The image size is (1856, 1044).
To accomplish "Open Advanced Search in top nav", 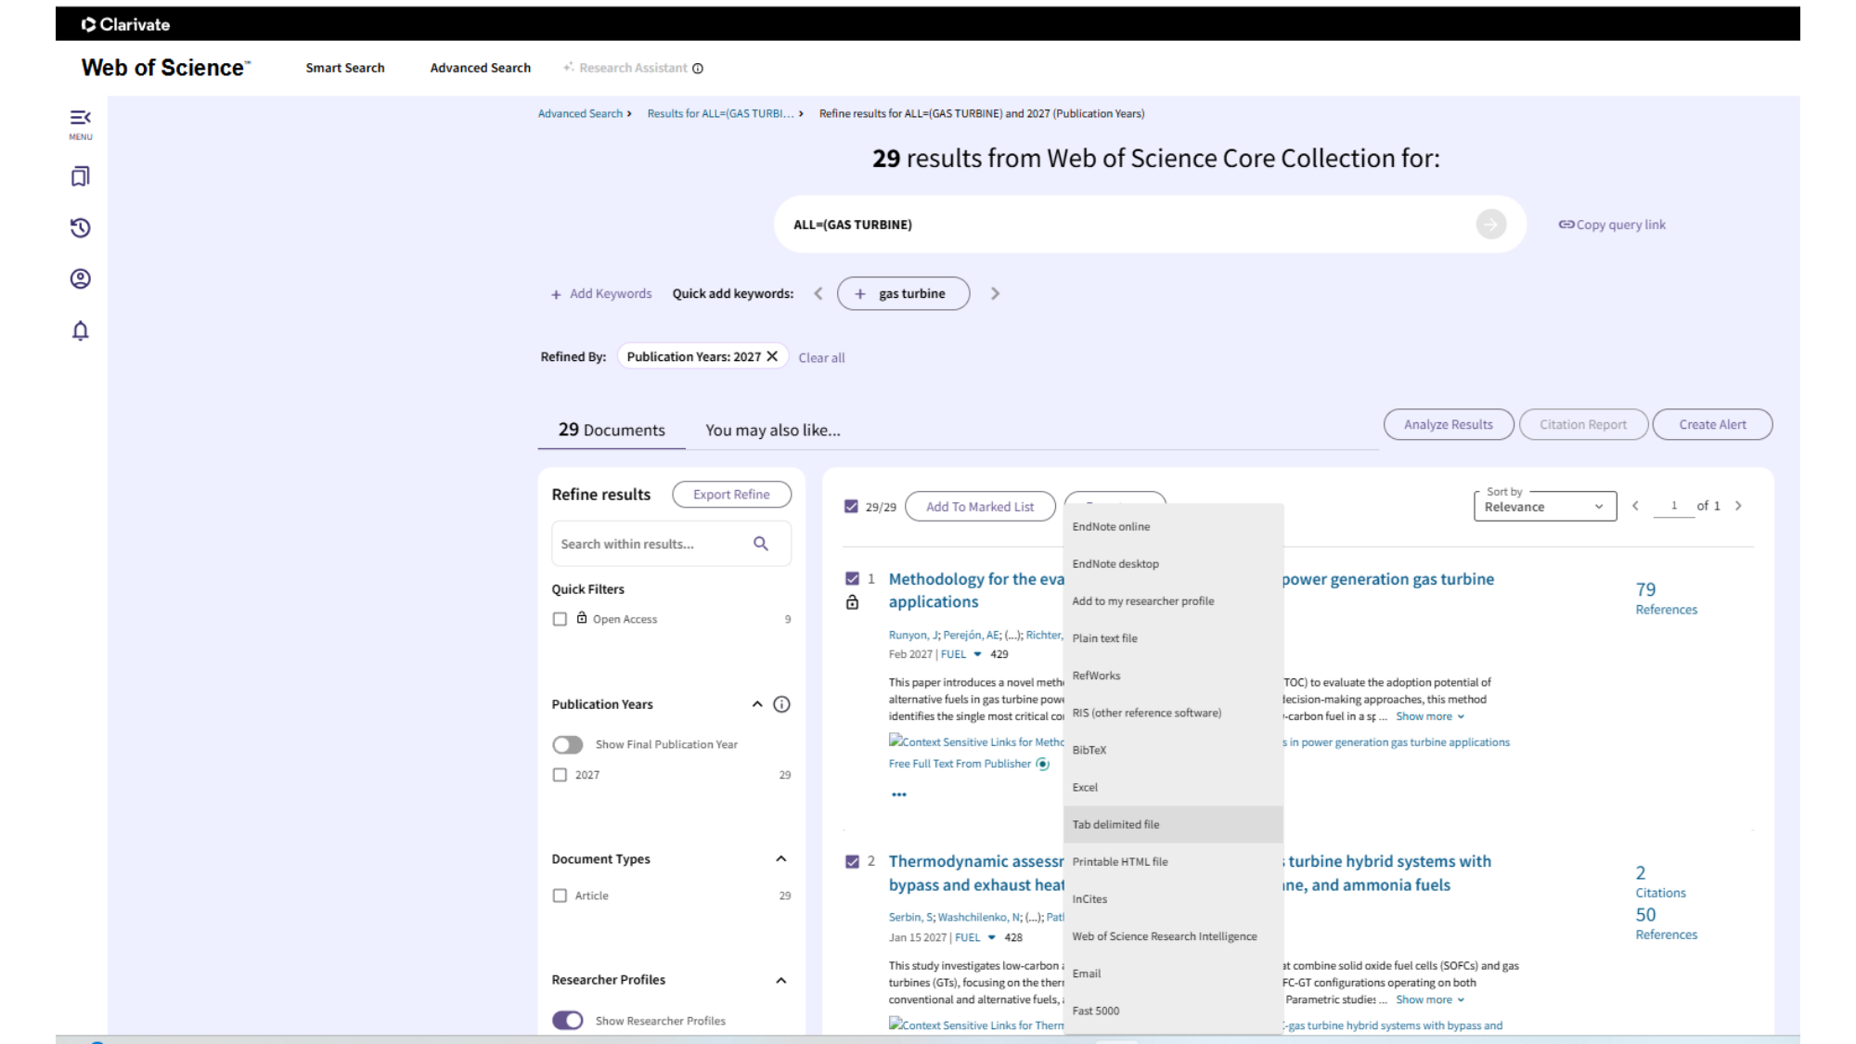I will 481,68.
